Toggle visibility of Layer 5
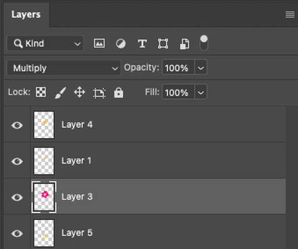Screen dimensions: 298x249 [x=17, y=233]
